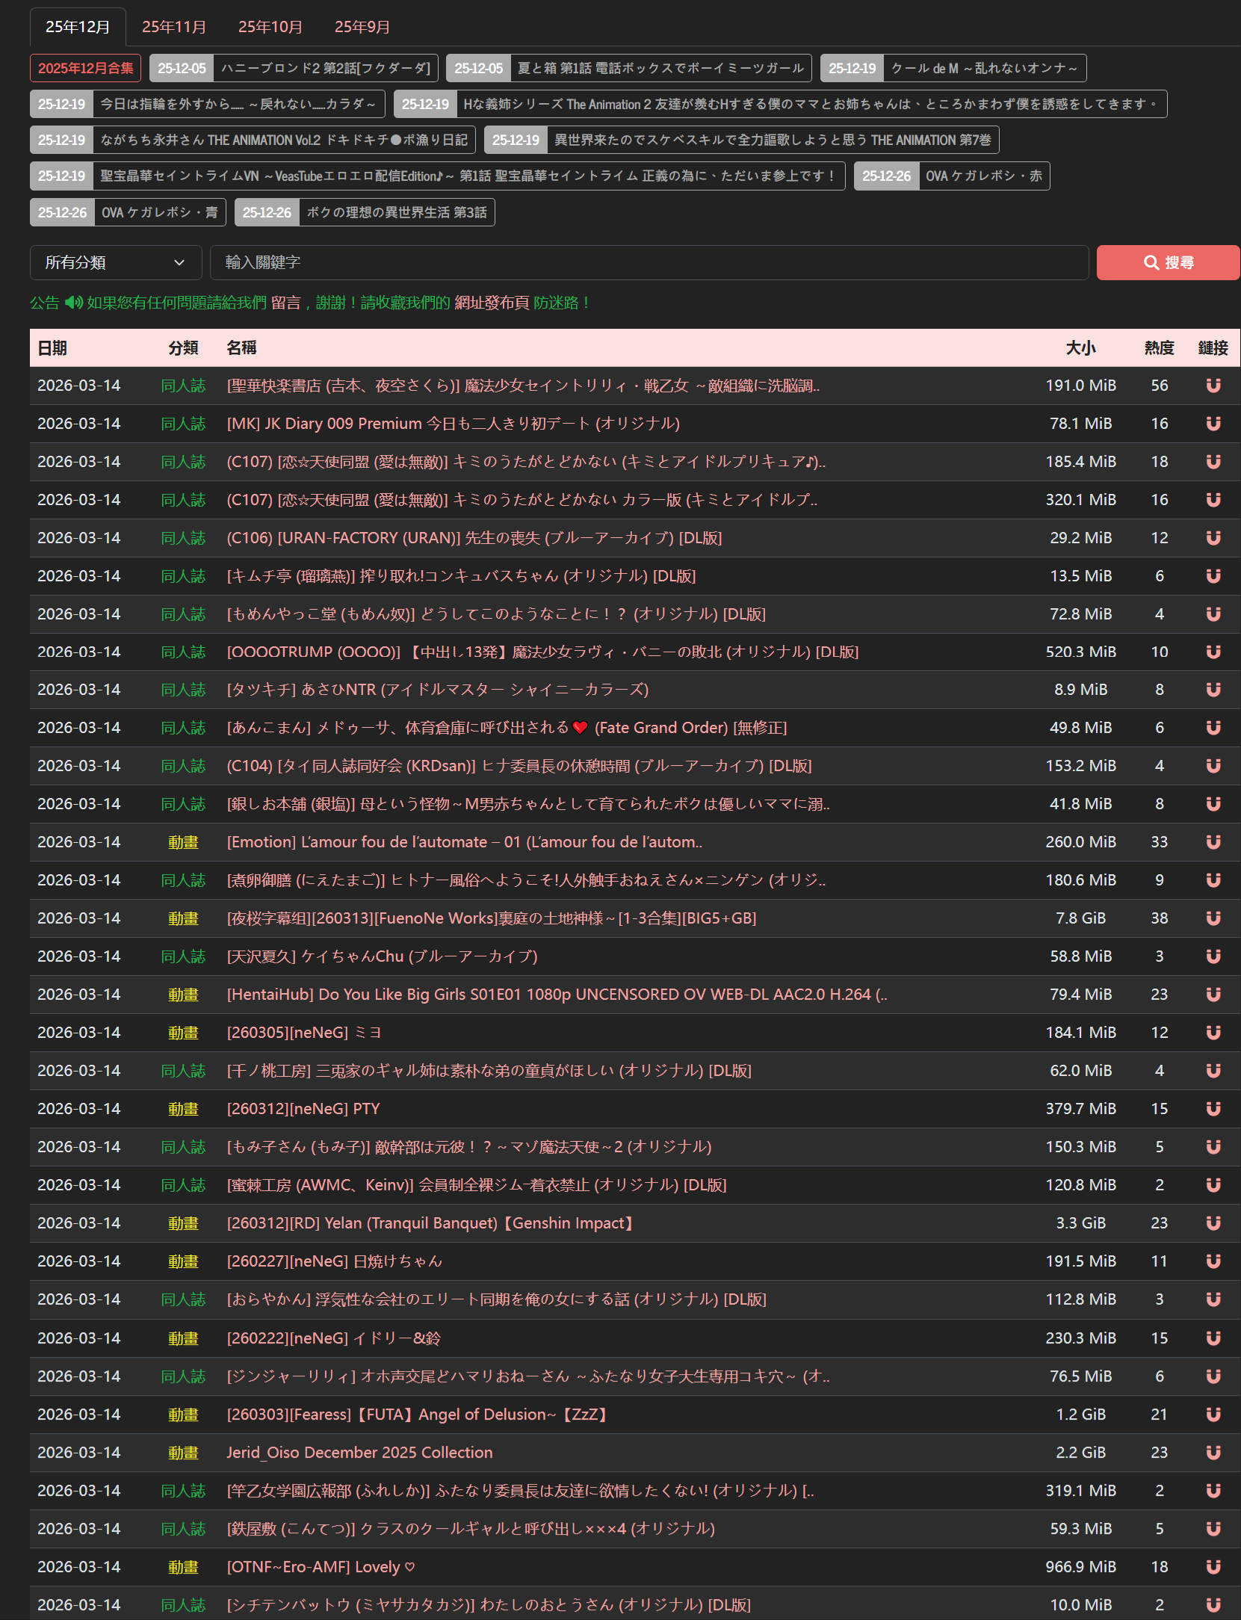1241x1620 pixels.
Task: Click magnet icon for the 379.7 MiB row
Action: (x=1213, y=1108)
